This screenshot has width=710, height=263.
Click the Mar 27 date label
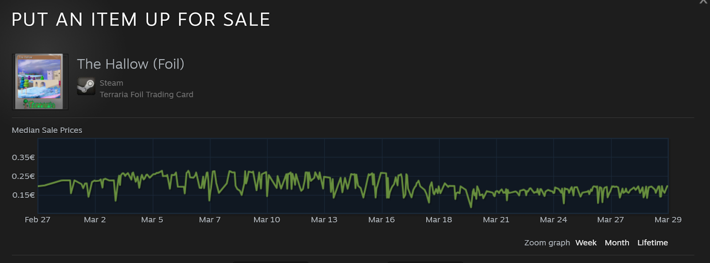tap(611, 220)
